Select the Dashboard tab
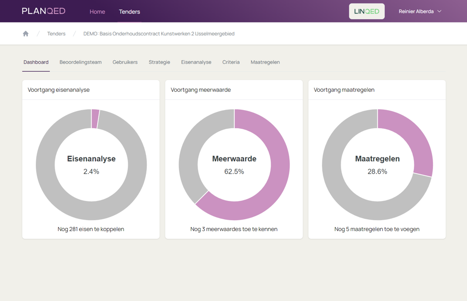The height and width of the screenshot is (301, 467). [x=36, y=62]
